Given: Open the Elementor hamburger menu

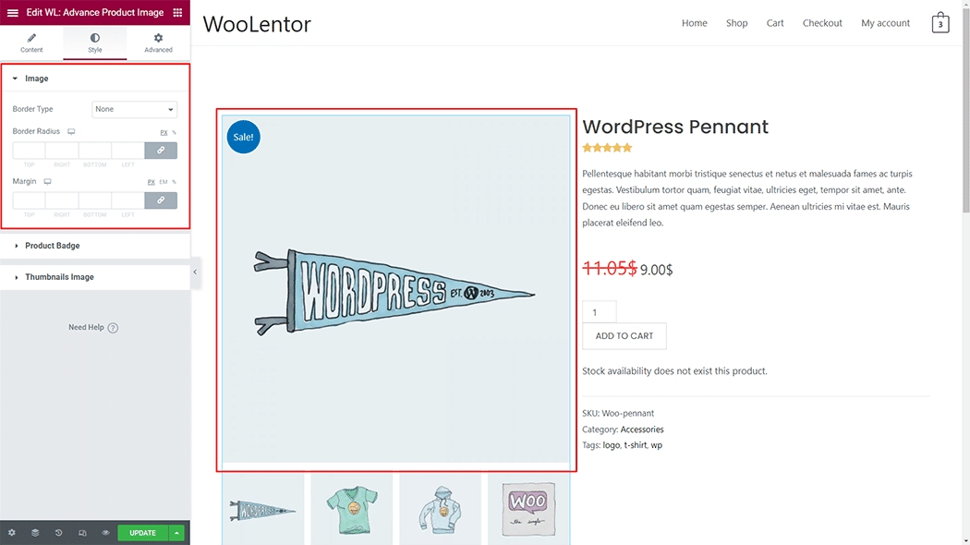Looking at the screenshot, I should [13, 13].
